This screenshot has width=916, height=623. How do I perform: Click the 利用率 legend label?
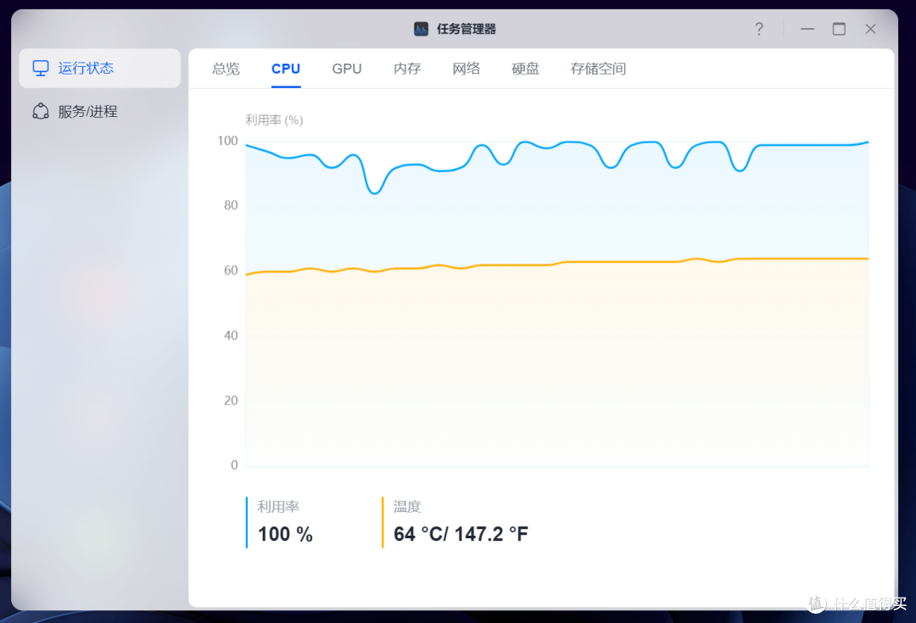click(278, 507)
